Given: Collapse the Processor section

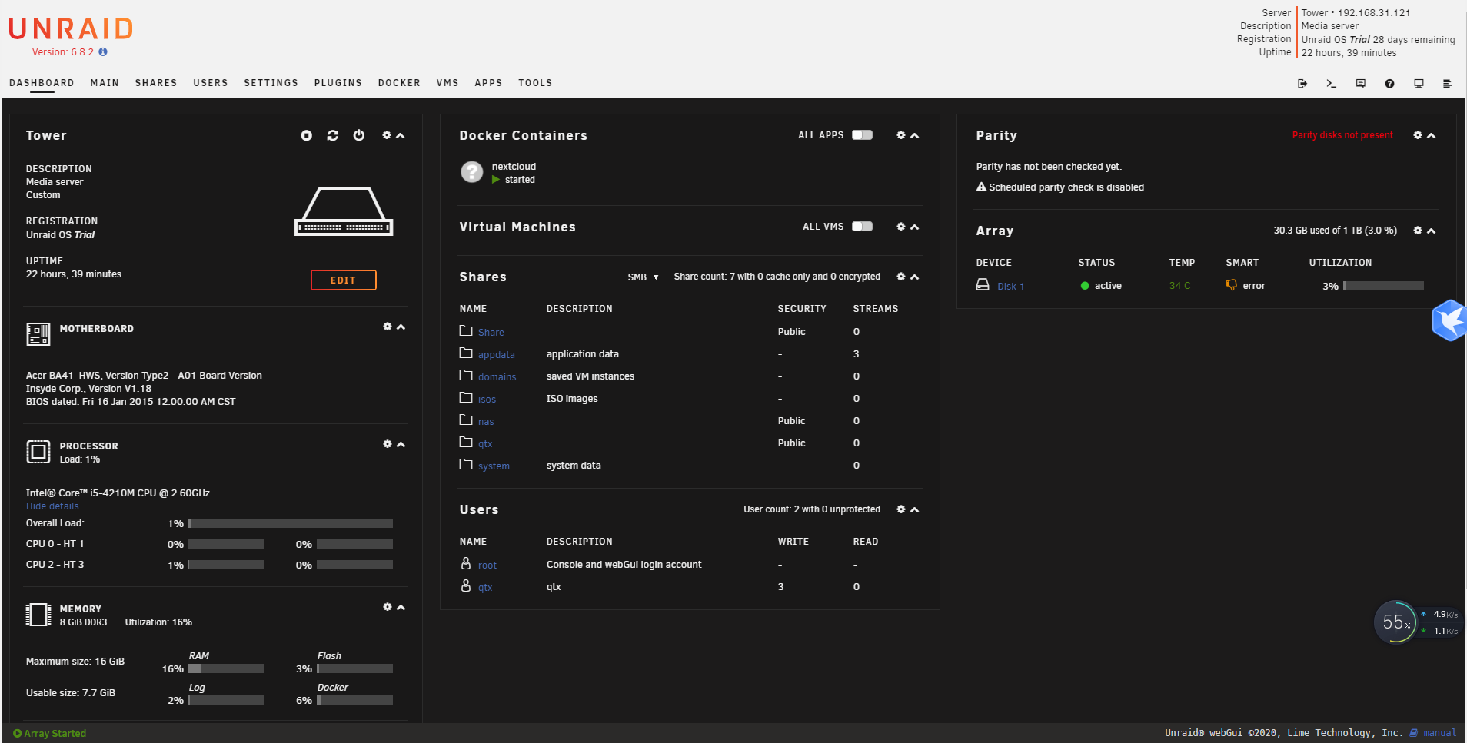Looking at the screenshot, I should [x=401, y=444].
